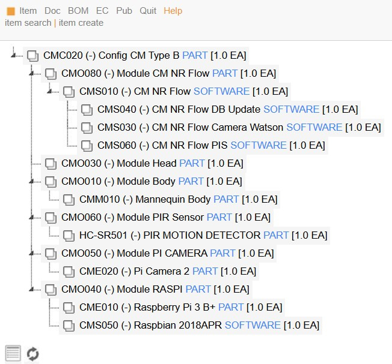Collapse the CMO080 Module CM NR Flow node

click(31, 74)
